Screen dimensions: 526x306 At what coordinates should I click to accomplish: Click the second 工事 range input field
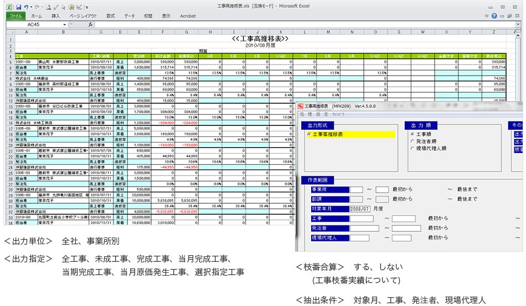click(404, 219)
